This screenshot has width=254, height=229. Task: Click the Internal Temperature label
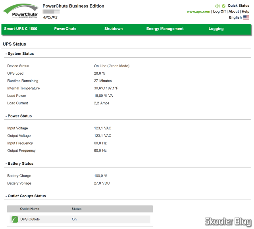23,88
